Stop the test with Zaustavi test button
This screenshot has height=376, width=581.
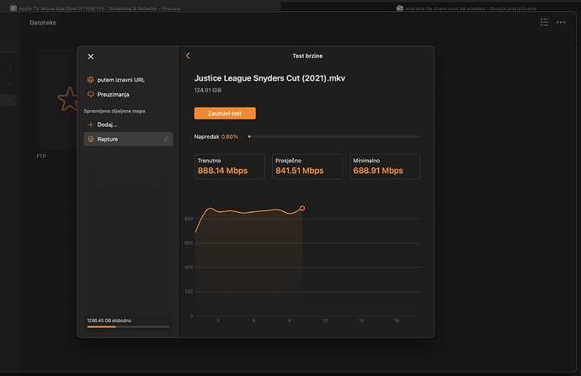(x=225, y=114)
